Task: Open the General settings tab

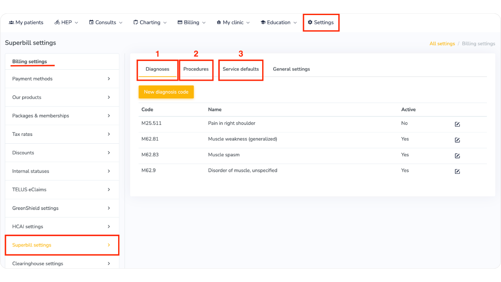Action: click(291, 69)
